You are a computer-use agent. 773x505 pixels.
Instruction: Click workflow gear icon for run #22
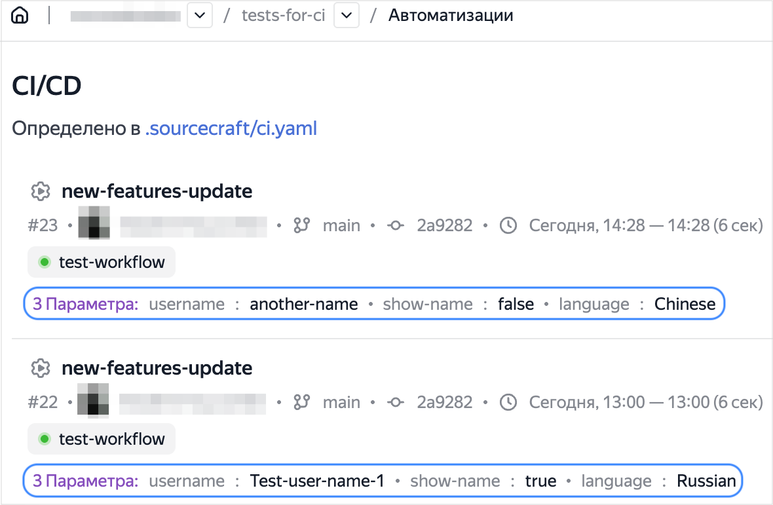coord(41,369)
